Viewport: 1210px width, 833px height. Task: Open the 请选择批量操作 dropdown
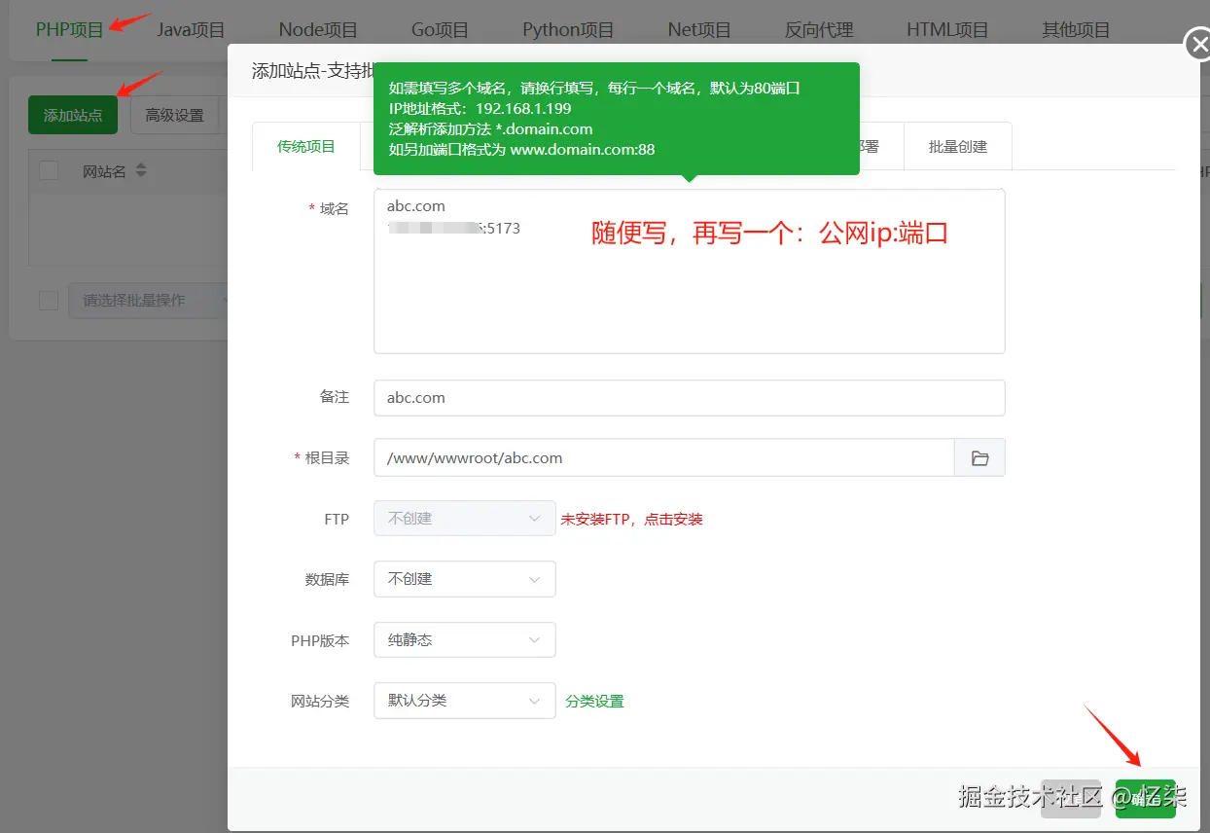click(148, 301)
